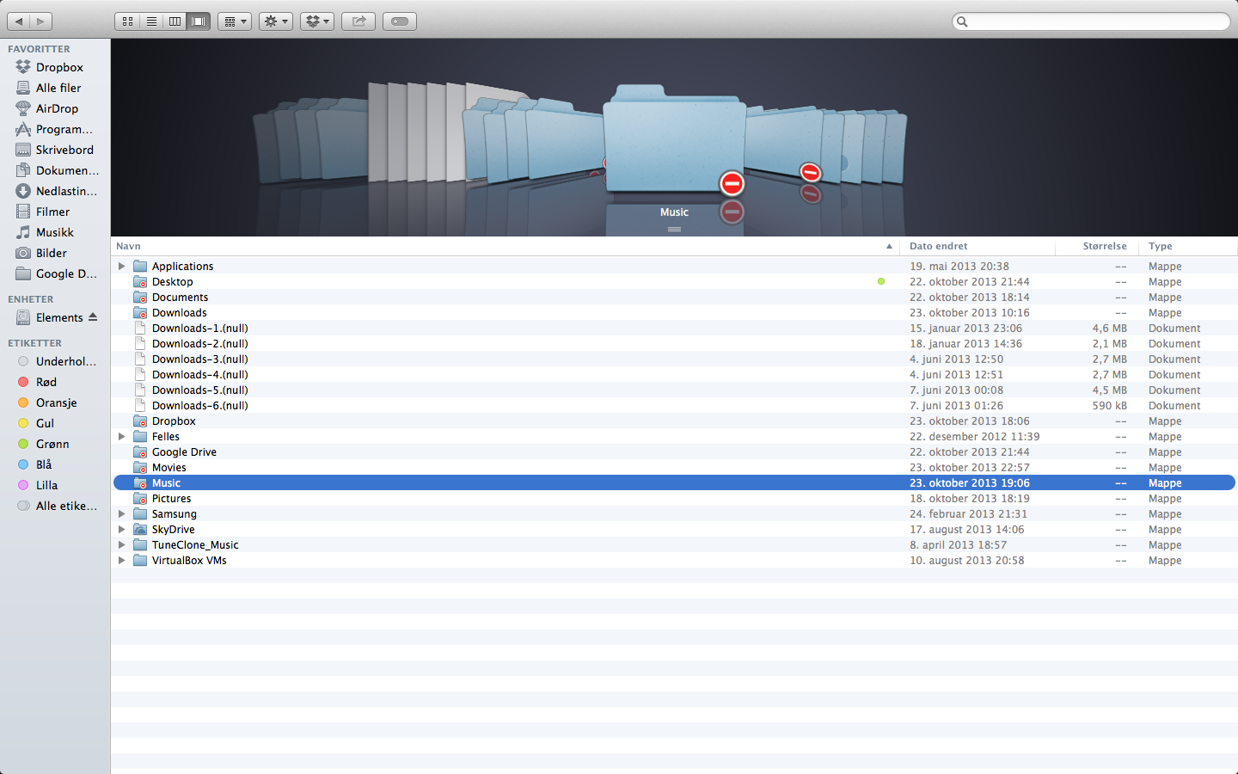Open the arrange items dropdown

[x=235, y=21]
